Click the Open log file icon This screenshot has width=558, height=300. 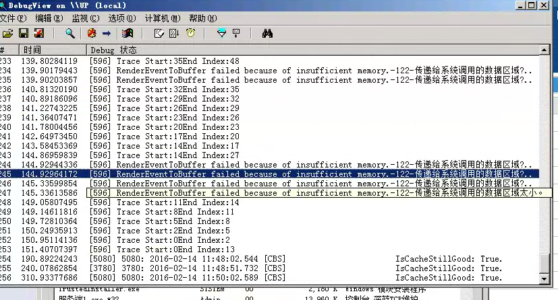(7, 33)
